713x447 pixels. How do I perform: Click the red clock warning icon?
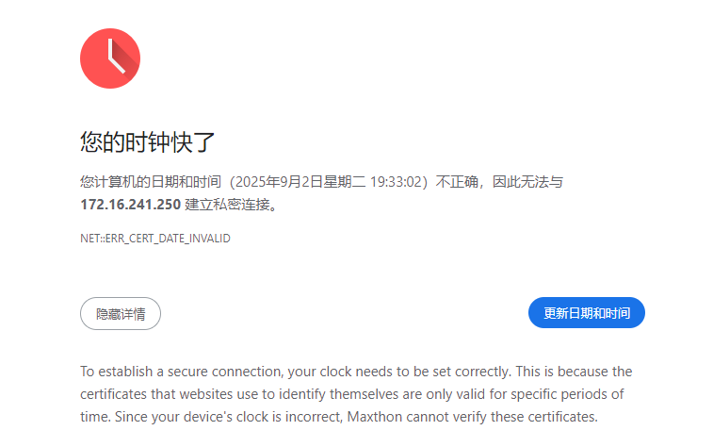pos(110,58)
